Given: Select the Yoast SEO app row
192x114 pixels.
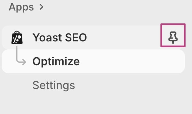Looking at the screenshot, I should (85, 37).
